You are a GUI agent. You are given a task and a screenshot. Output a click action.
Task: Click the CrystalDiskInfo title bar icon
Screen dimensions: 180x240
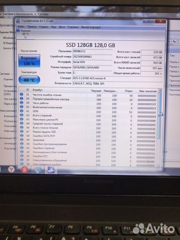[18, 20]
